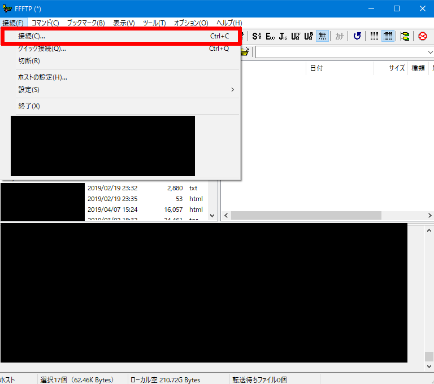Image resolution: width=434 pixels, height=384 pixels.
Task: Click status bar text 選択17個 (62.46K Bytes)
Action: click(x=77, y=380)
